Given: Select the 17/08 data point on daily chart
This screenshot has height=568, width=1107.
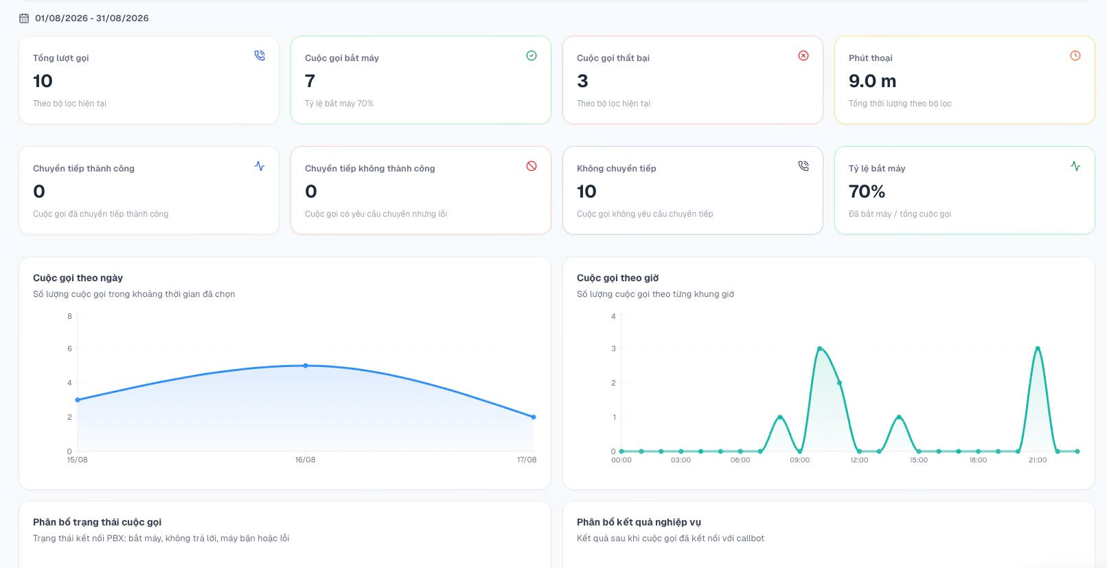Looking at the screenshot, I should (x=534, y=417).
